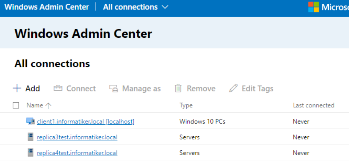Click the Edit Tags toolbar text
The height and width of the screenshot is (167, 349).
point(257,89)
